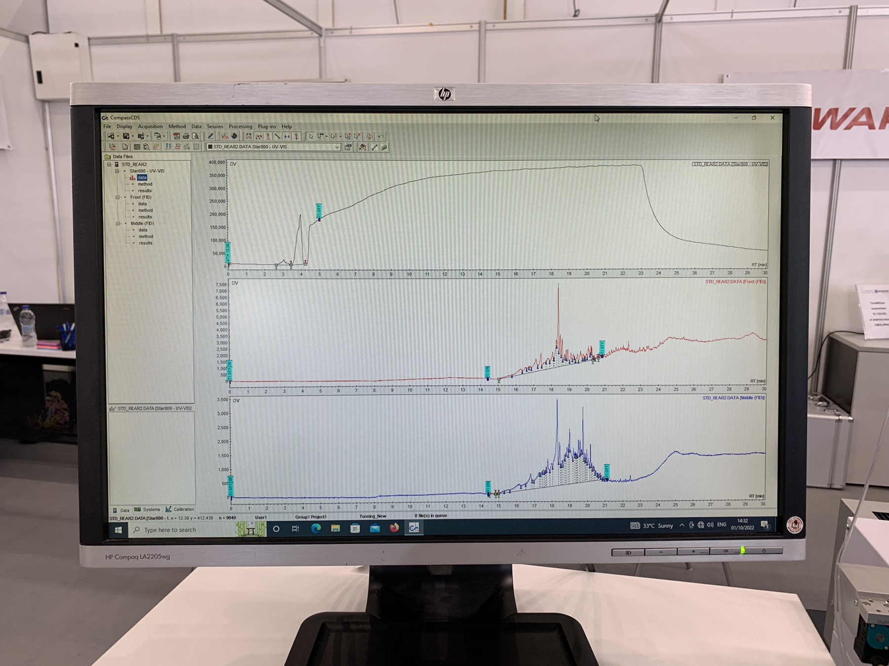
Task: Select results under Front (FID)
Action: 145,217
